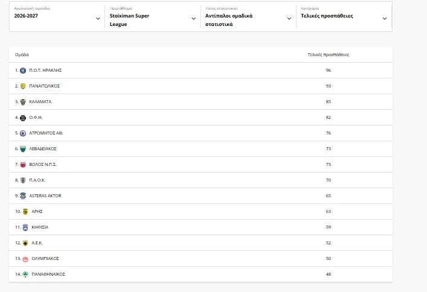427x292 pixels.
Task: Select the value 93 for ΠΑΝΑΙΤΩΛΙΚΟΣ
Action: coord(329,86)
